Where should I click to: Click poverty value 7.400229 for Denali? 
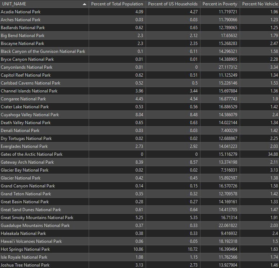pos(229,131)
